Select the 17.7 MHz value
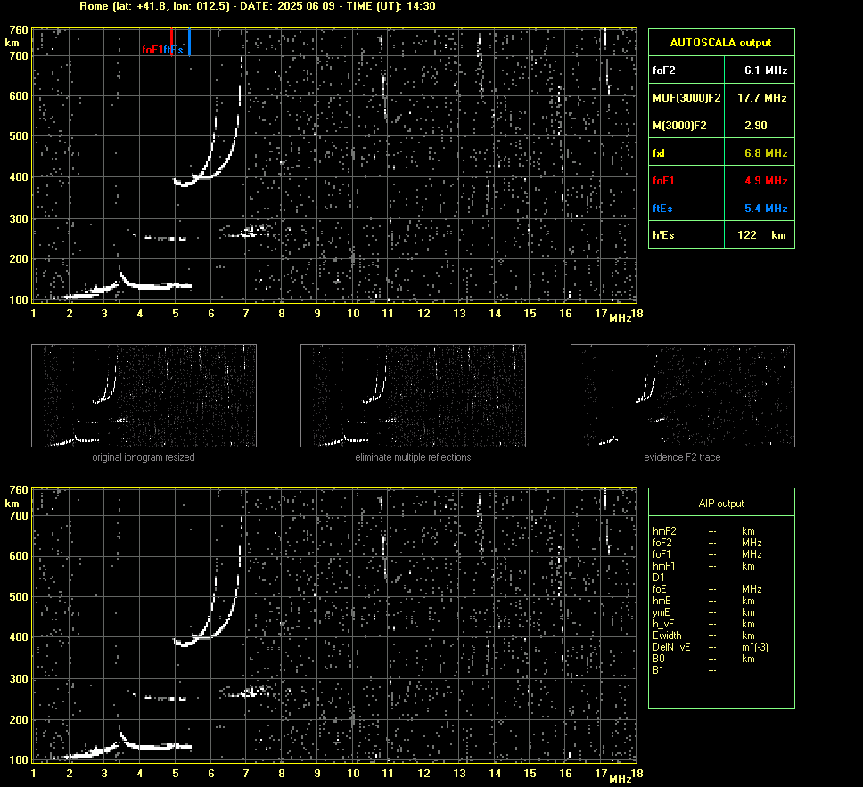Screen dimensions: 863x787 point(761,98)
